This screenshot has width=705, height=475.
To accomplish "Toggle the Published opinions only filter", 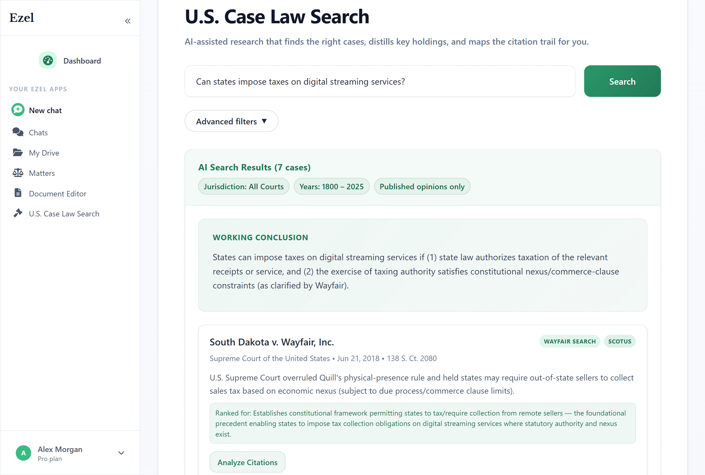I will [422, 186].
